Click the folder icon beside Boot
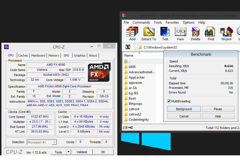240x167 pixels. [126, 98]
